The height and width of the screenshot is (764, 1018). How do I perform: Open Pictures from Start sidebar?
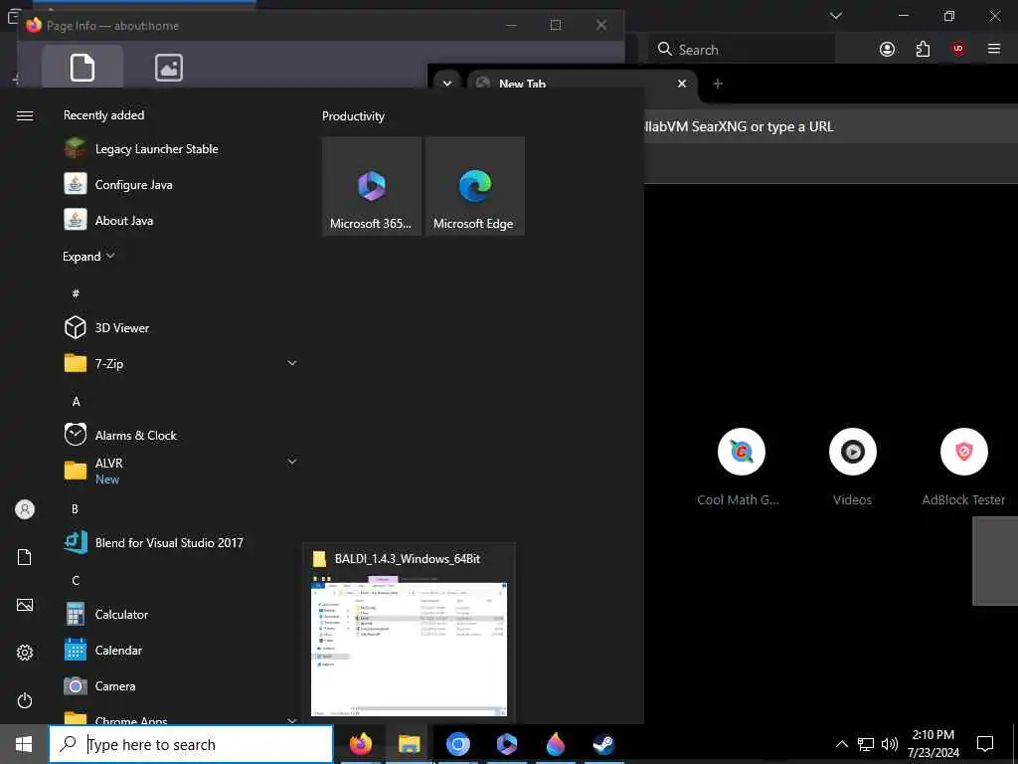(25, 605)
